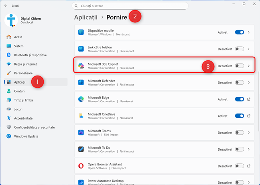Click the Microsoft Edge row name text
The image size is (260, 185).
tap(98, 97)
